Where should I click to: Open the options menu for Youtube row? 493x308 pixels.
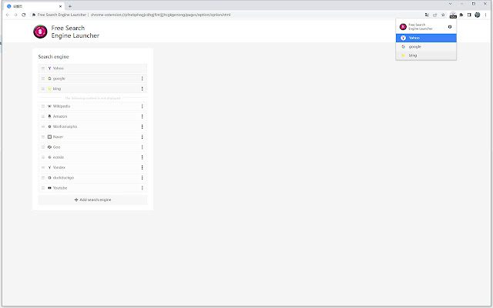point(142,188)
